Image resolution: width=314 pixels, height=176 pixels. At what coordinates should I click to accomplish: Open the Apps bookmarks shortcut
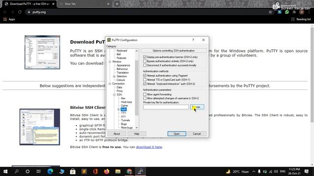point(9,20)
